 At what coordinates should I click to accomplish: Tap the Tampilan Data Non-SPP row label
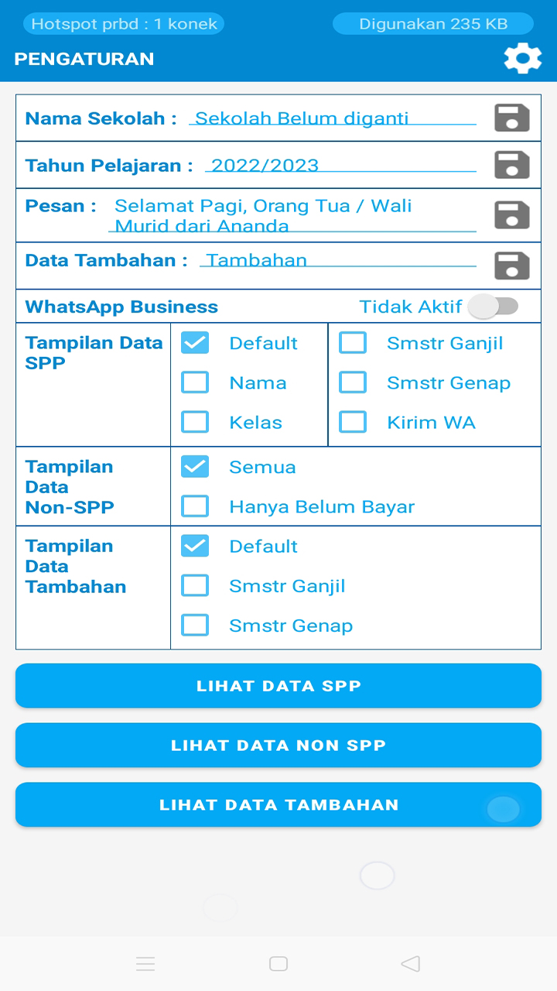point(70,486)
